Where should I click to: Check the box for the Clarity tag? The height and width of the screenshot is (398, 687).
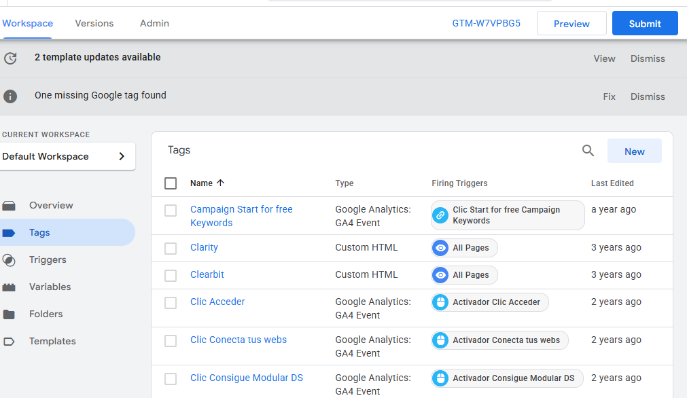pyautogui.click(x=171, y=249)
